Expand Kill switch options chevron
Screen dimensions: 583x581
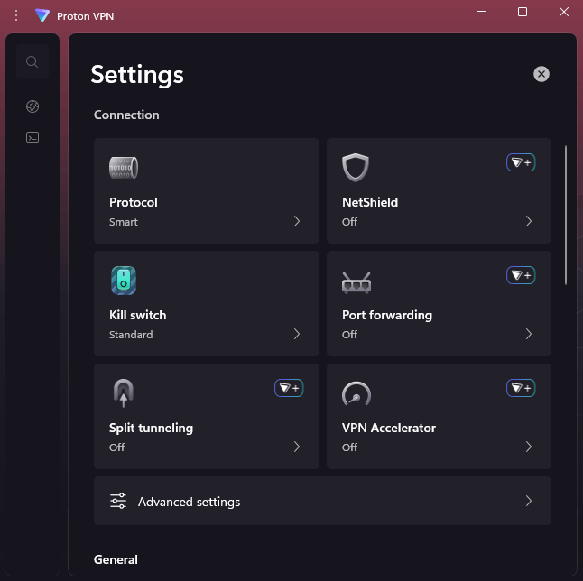[x=297, y=334]
